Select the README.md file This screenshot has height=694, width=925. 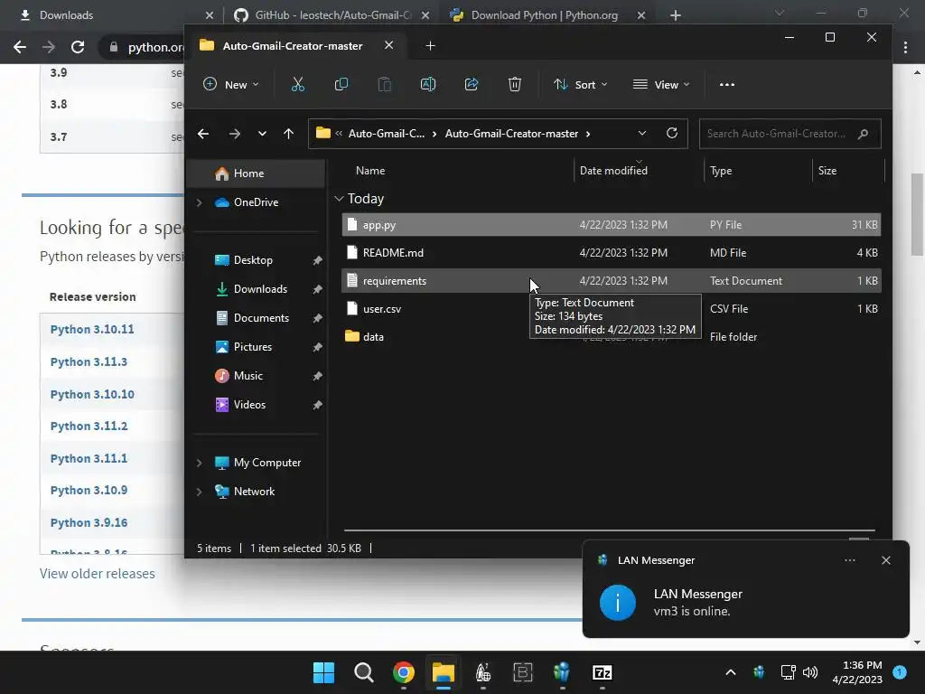tap(612, 253)
